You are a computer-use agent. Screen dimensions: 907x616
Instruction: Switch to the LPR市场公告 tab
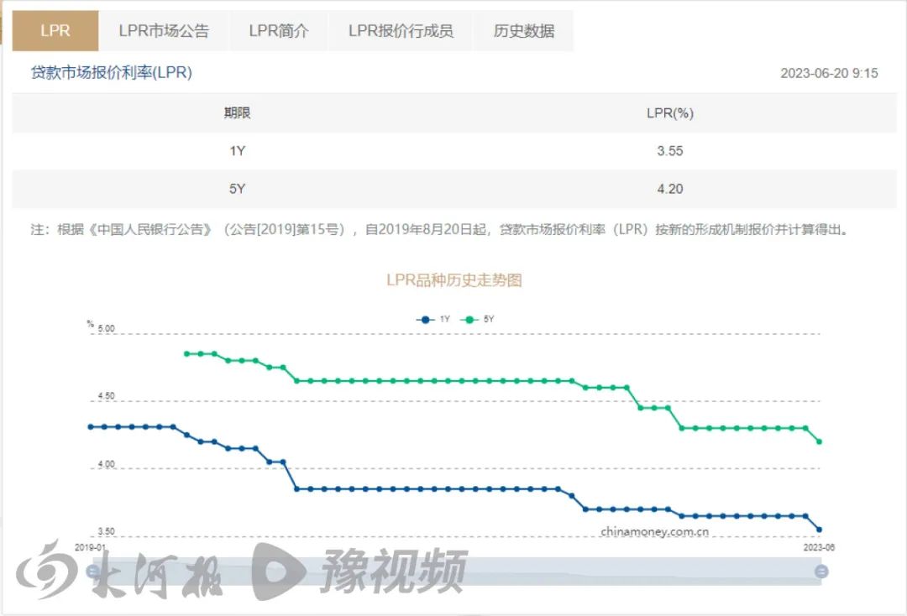point(164,31)
